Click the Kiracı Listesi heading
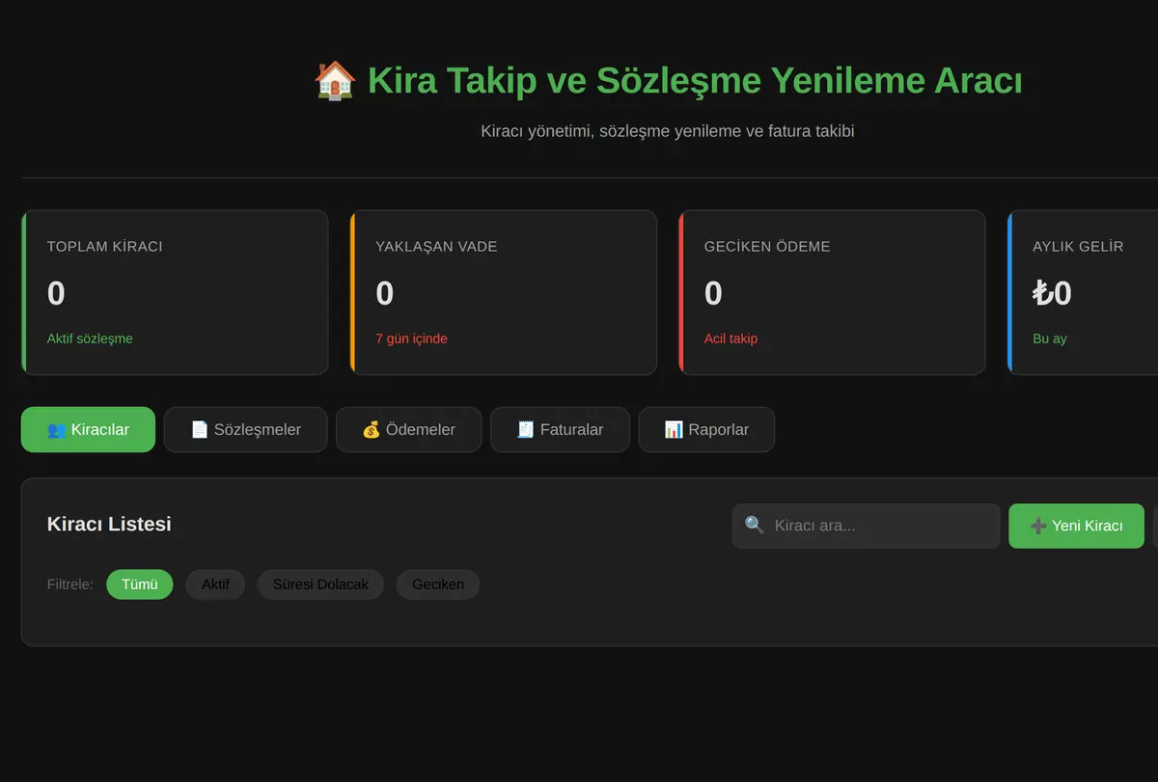Screen dimensions: 1158x782 (x=109, y=524)
